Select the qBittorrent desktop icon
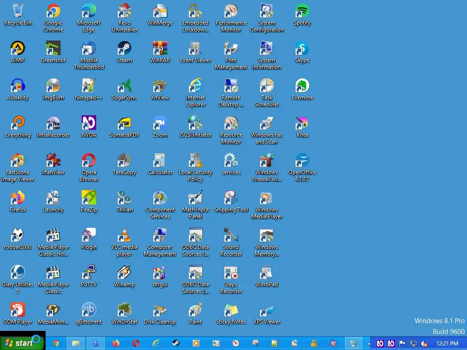The width and height of the screenshot is (467, 350). (88, 314)
